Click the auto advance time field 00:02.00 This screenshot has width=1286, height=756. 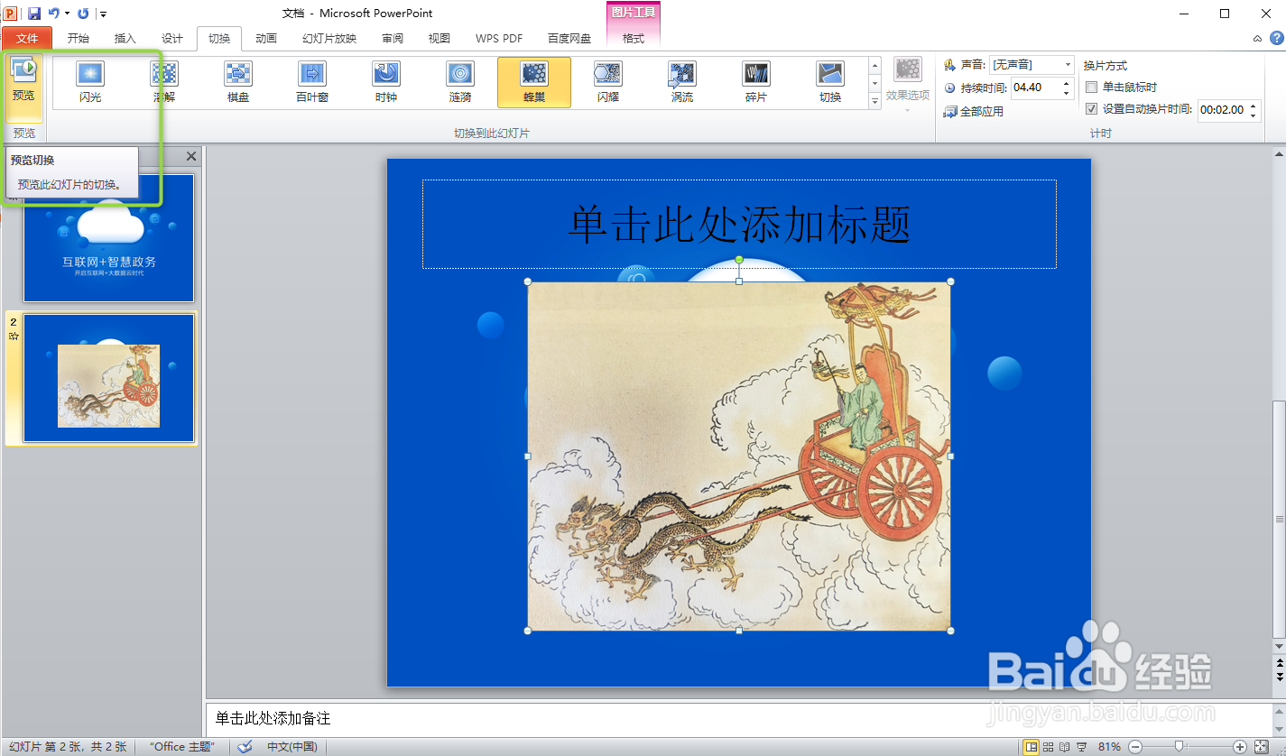tap(1222, 110)
